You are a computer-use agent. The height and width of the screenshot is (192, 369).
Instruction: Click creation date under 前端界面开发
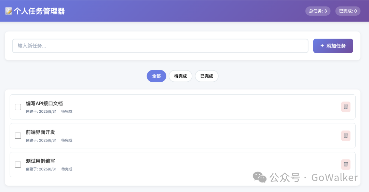point(41,140)
